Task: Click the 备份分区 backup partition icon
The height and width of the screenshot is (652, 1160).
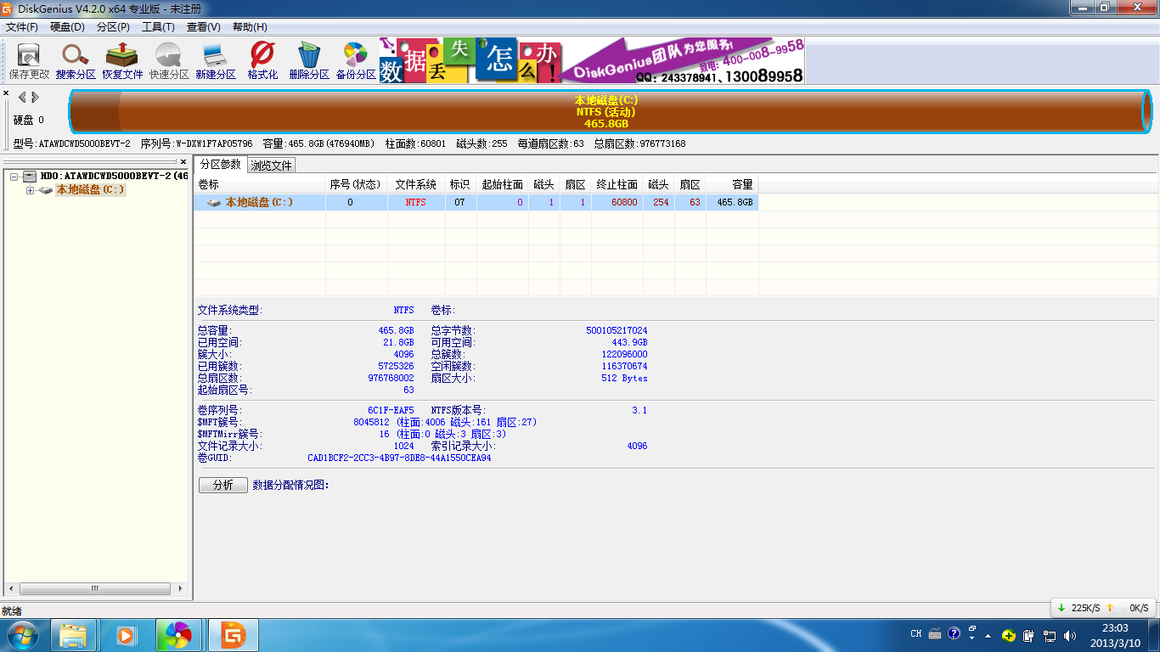Action: tap(356, 61)
